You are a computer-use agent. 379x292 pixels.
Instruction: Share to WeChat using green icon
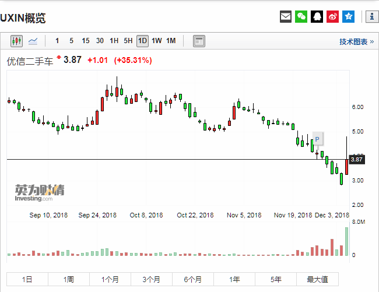click(301, 17)
